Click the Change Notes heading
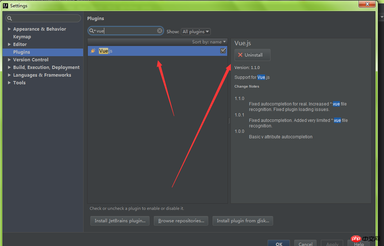Screen dimensions: 384x246 [247, 87]
